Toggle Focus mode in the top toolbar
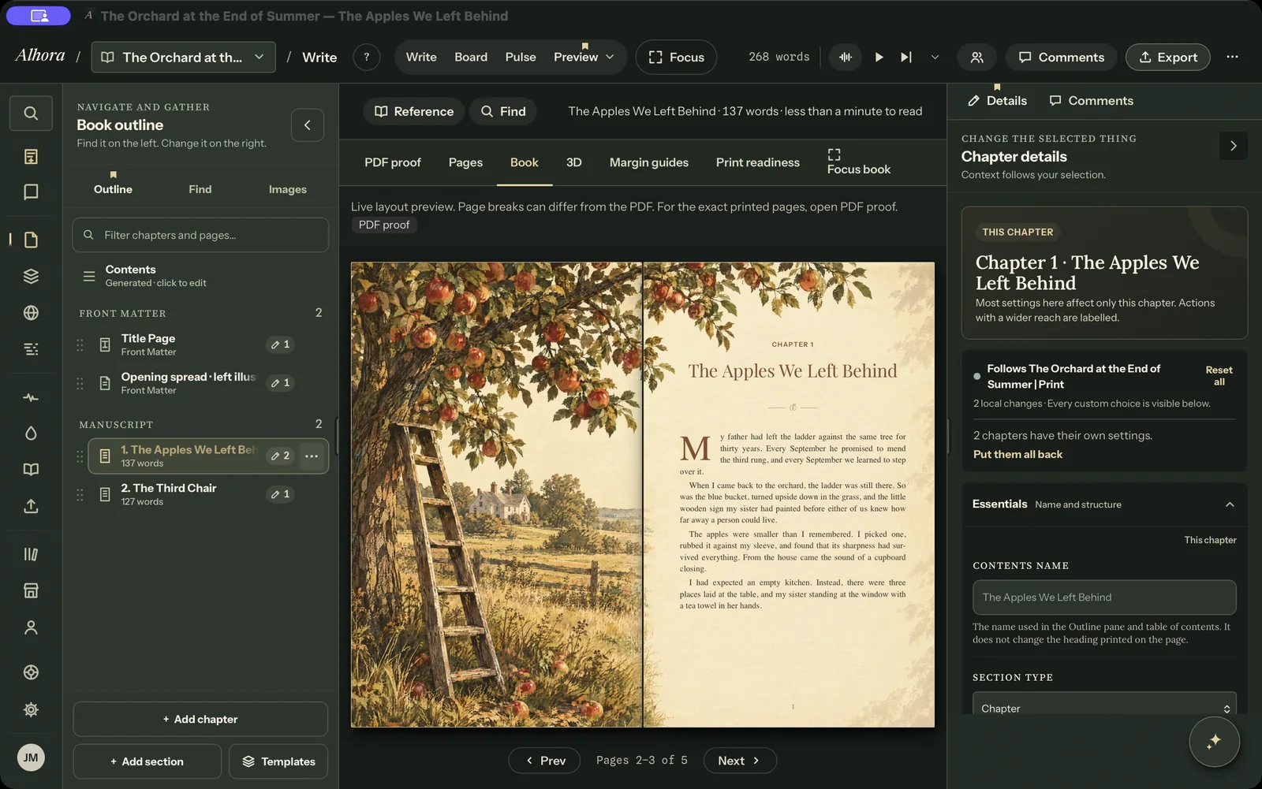The height and width of the screenshot is (789, 1262). tap(677, 58)
